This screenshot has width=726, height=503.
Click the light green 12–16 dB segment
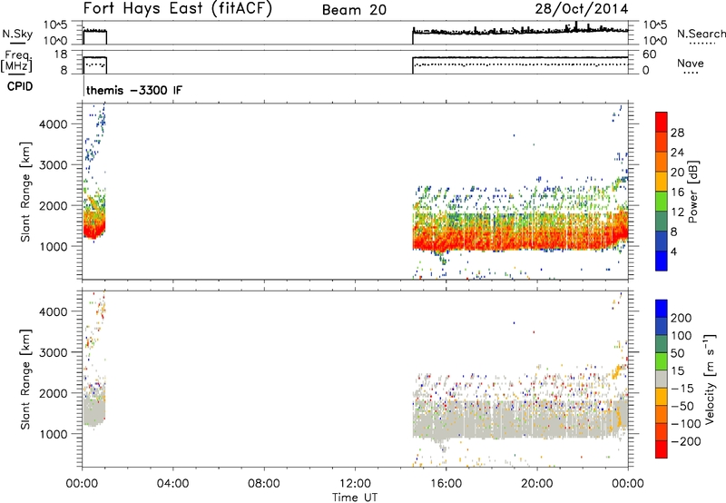click(x=662, y=202)
